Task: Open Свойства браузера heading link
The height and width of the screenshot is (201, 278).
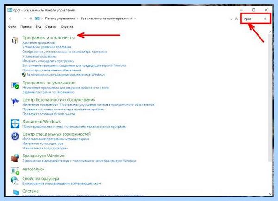Action: click(41, 179)
